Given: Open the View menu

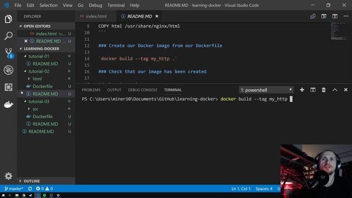Looking at the screenshot, I should coord(68,5).
